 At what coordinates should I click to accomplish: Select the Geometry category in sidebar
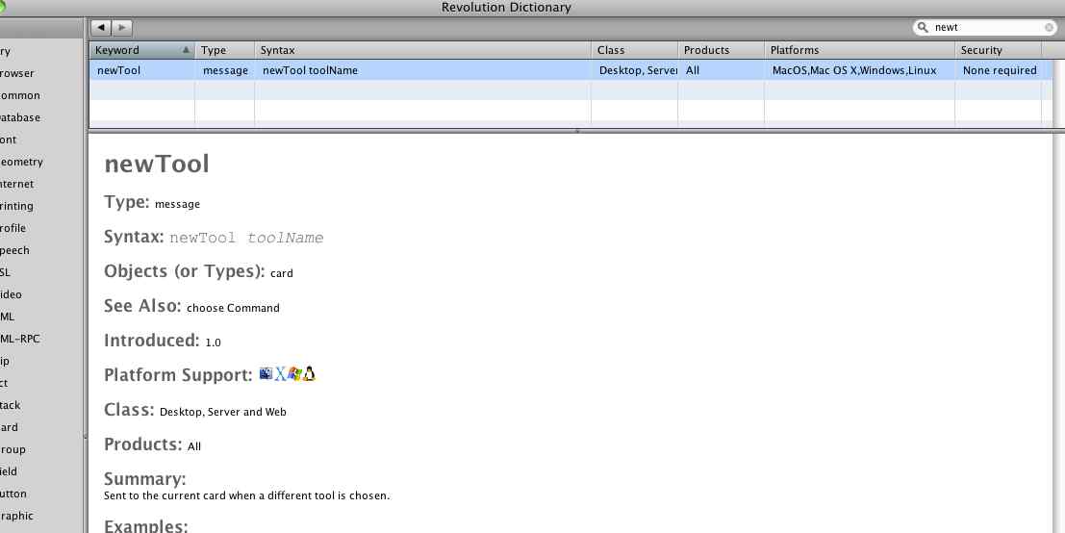pos(21,162)
